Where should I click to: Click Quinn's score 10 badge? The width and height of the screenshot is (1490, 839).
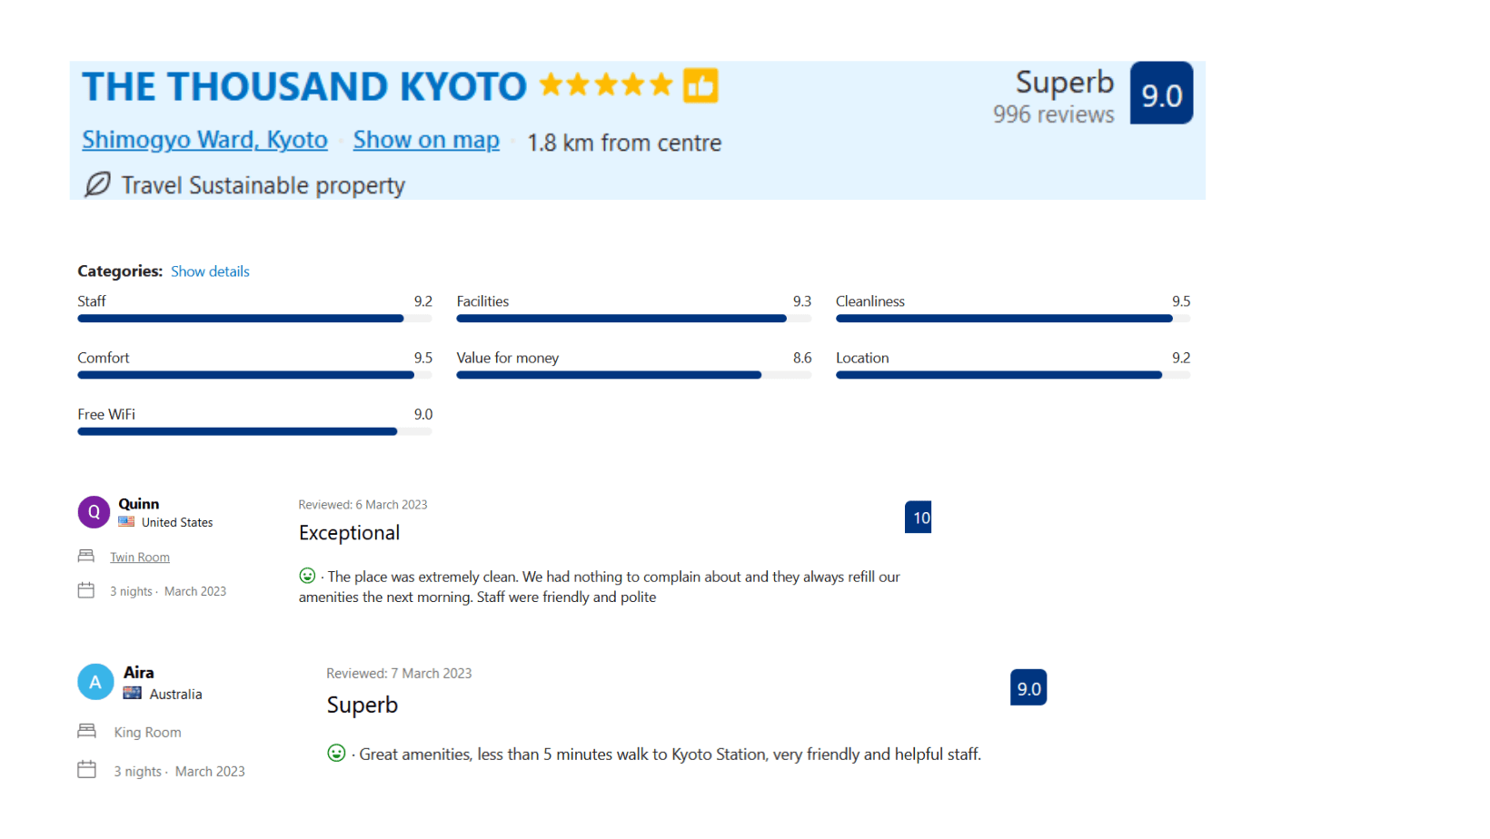(x=918, y=518)
